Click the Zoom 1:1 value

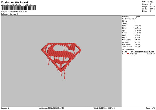(x=151, y=11)
